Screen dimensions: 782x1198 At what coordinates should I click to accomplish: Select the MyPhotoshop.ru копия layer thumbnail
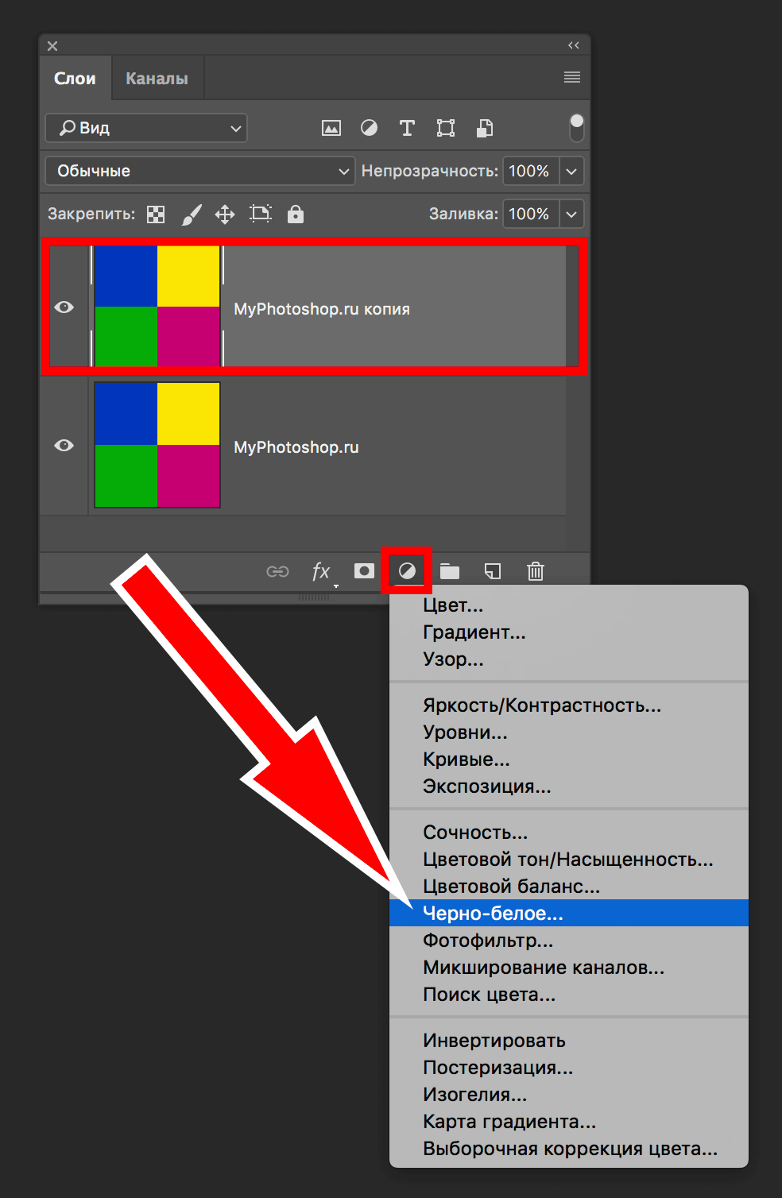157,307
